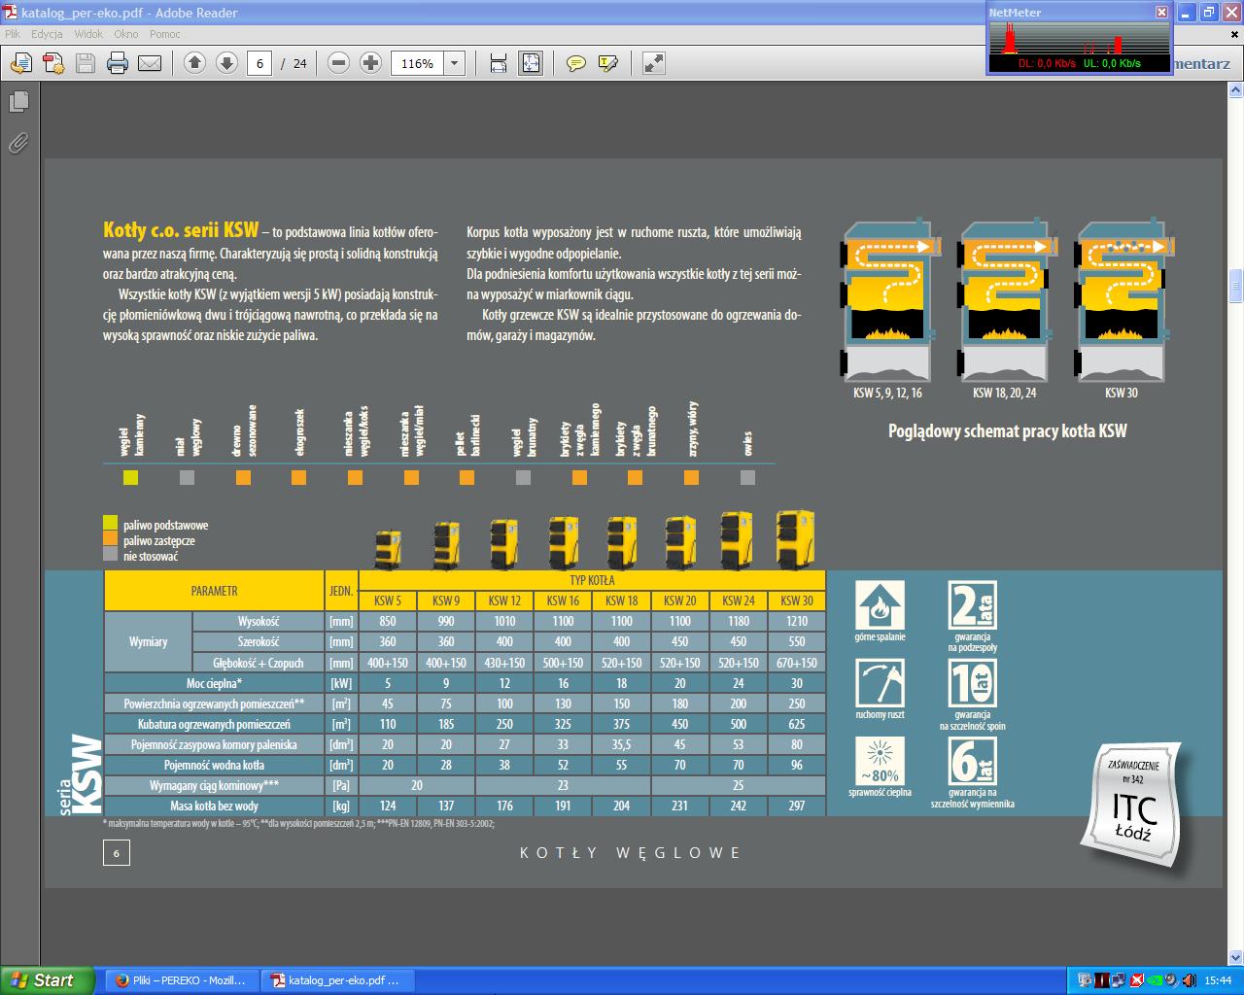Zoom out with the minus button
This screenshot has height=995, width=1244.
pyautogui.click(x=338, y=63)
